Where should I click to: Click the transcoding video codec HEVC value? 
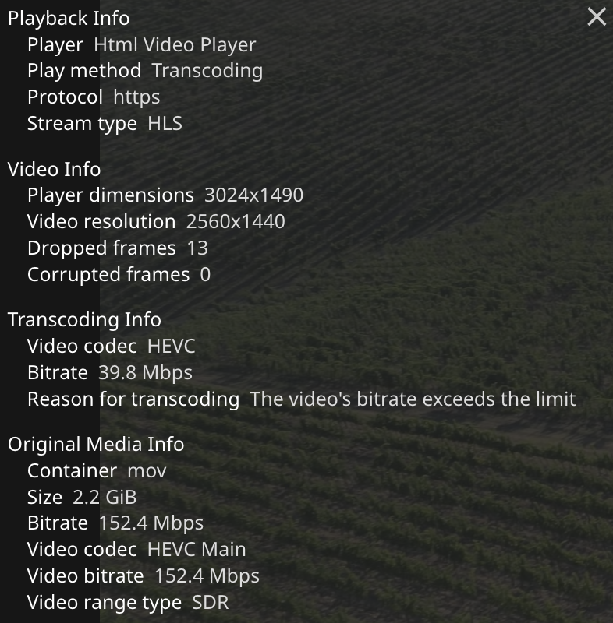coord(172,347)
